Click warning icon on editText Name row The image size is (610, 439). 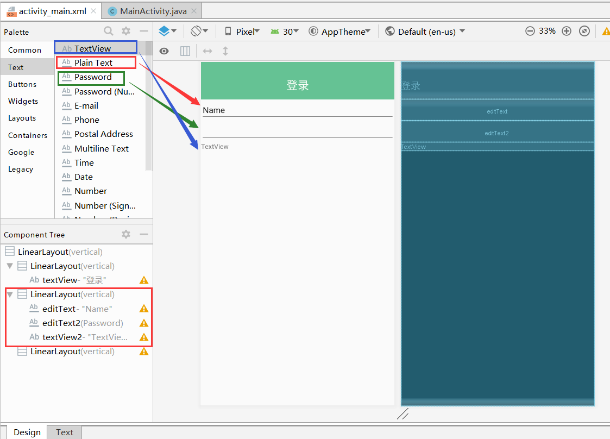[144, 309]
